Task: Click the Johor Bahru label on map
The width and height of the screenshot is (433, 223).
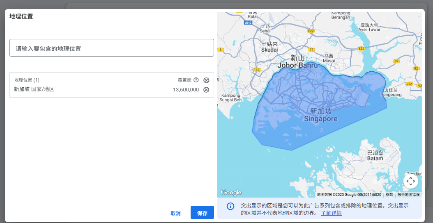Action: coord(297,65)
